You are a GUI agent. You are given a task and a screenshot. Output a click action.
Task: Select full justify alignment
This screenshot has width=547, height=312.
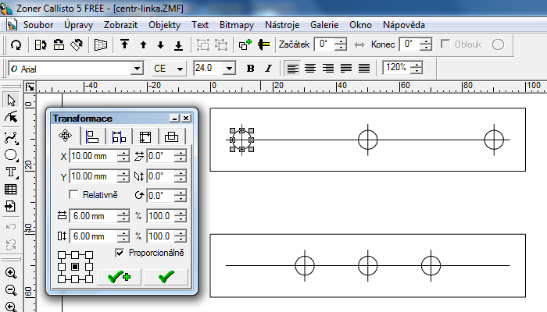pos(364,69)
